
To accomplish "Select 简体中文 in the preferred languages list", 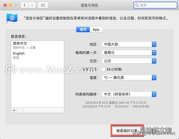I will [x=38, y=45].
